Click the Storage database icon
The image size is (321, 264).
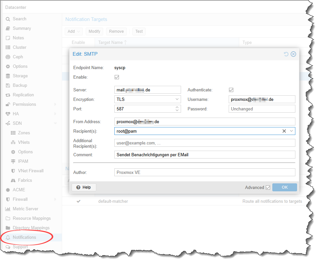coord(8,76)
